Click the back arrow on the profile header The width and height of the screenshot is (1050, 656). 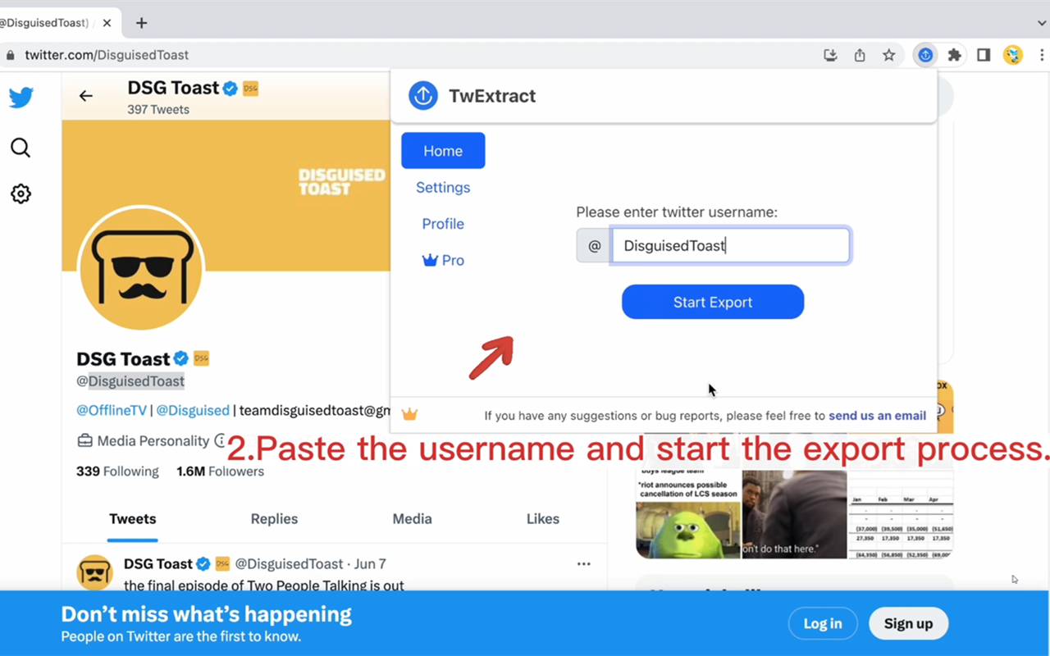click(x=86, y=95)
